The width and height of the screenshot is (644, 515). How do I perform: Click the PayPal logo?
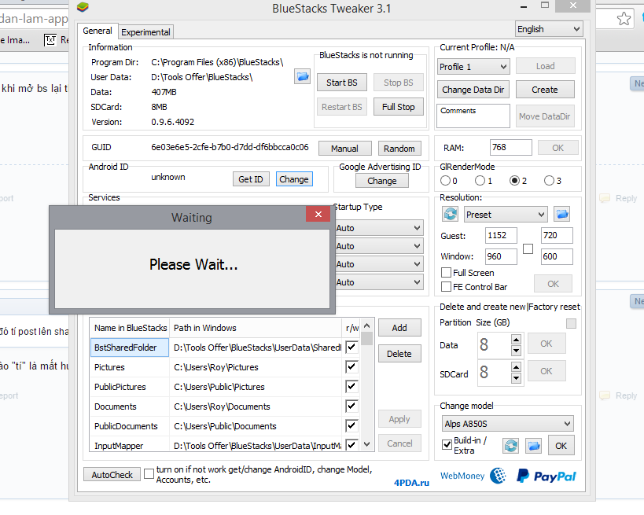tap(546, 476)
